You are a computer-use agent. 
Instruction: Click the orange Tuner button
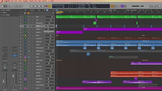[112, 6]
